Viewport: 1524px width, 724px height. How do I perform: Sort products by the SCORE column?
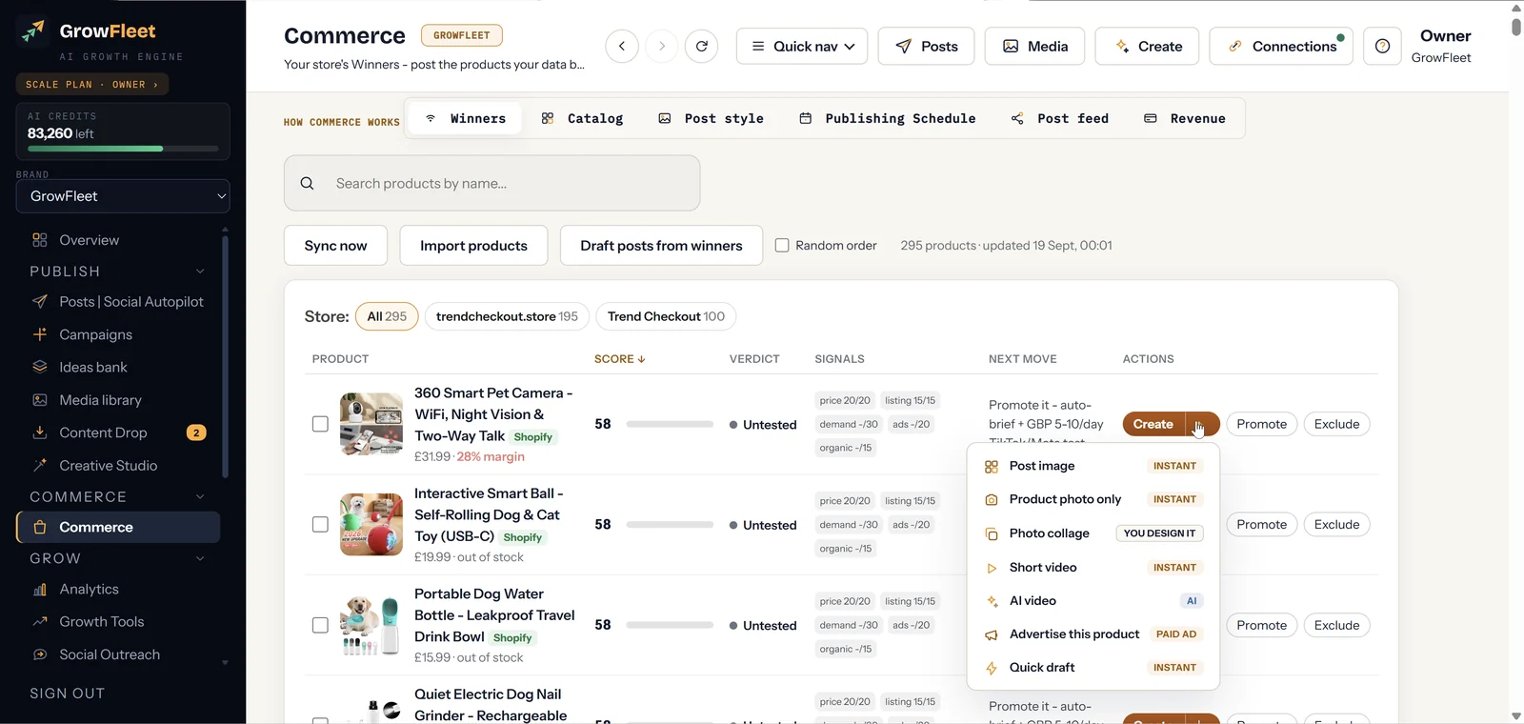click(x=620, y=359)
